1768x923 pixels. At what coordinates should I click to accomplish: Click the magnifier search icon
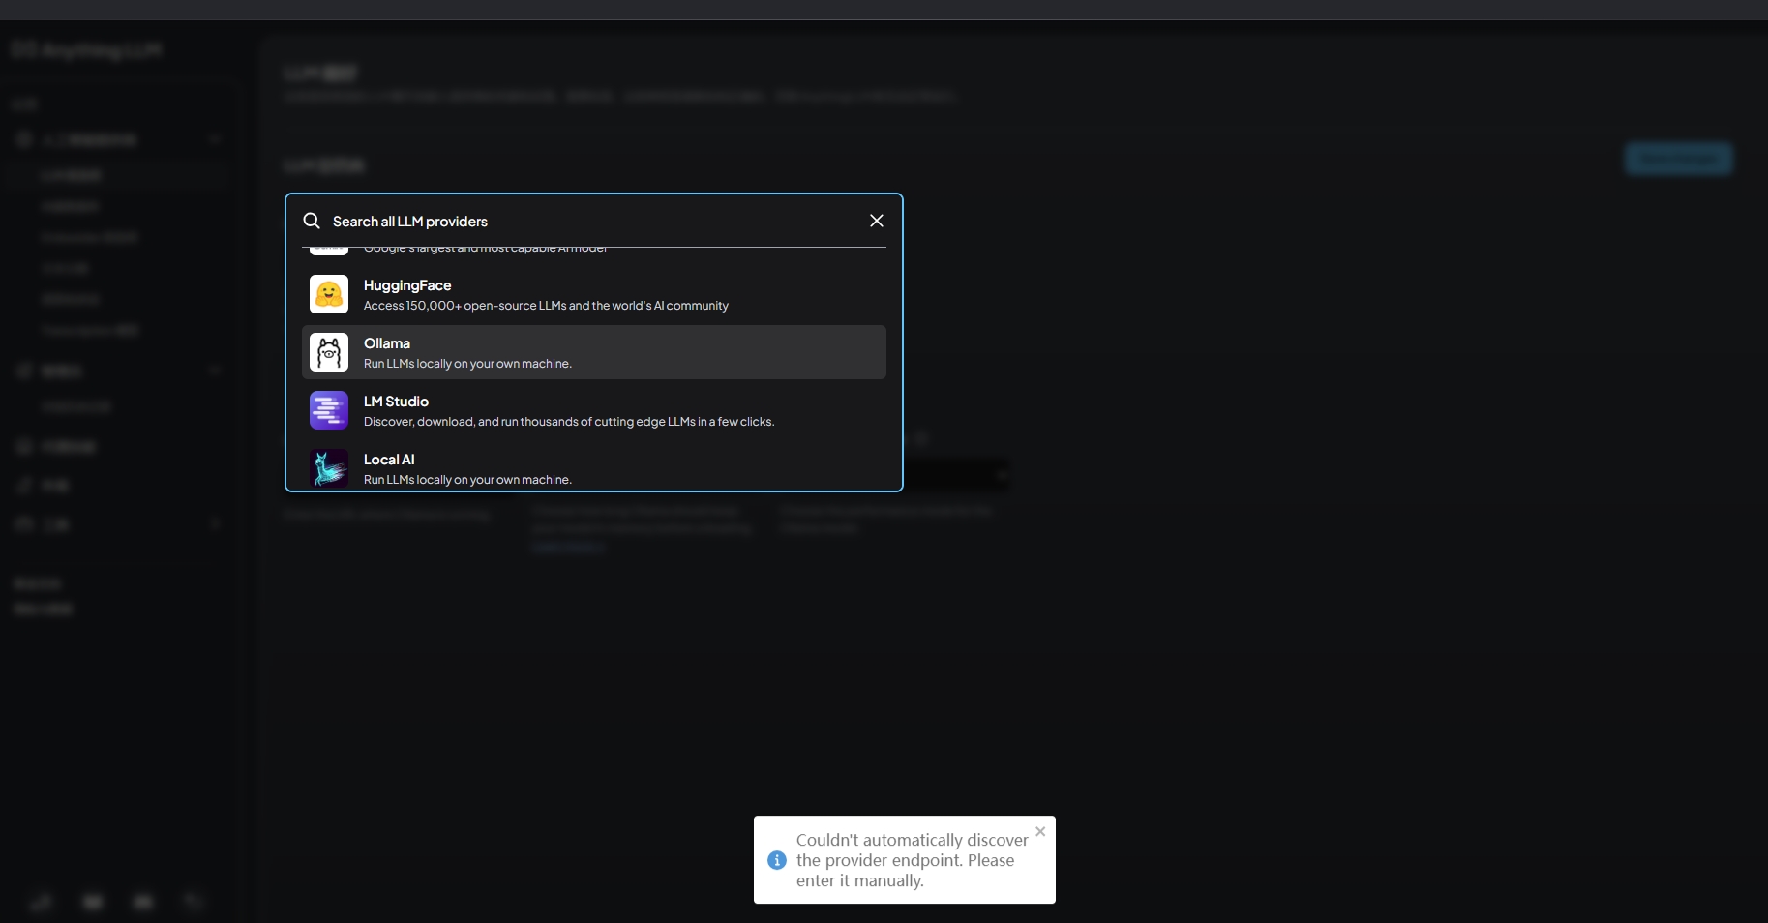click(312, 222)
